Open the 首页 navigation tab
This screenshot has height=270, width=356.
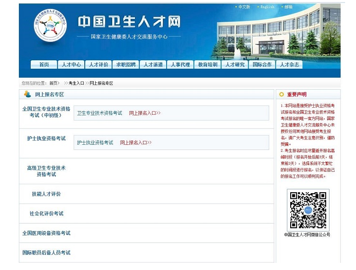(44, 65)
